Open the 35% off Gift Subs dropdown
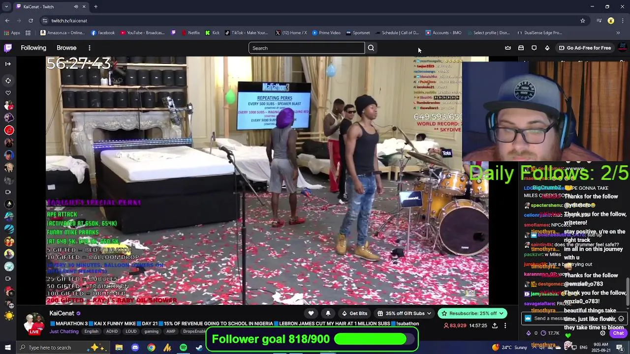 (x=405, y=313)
